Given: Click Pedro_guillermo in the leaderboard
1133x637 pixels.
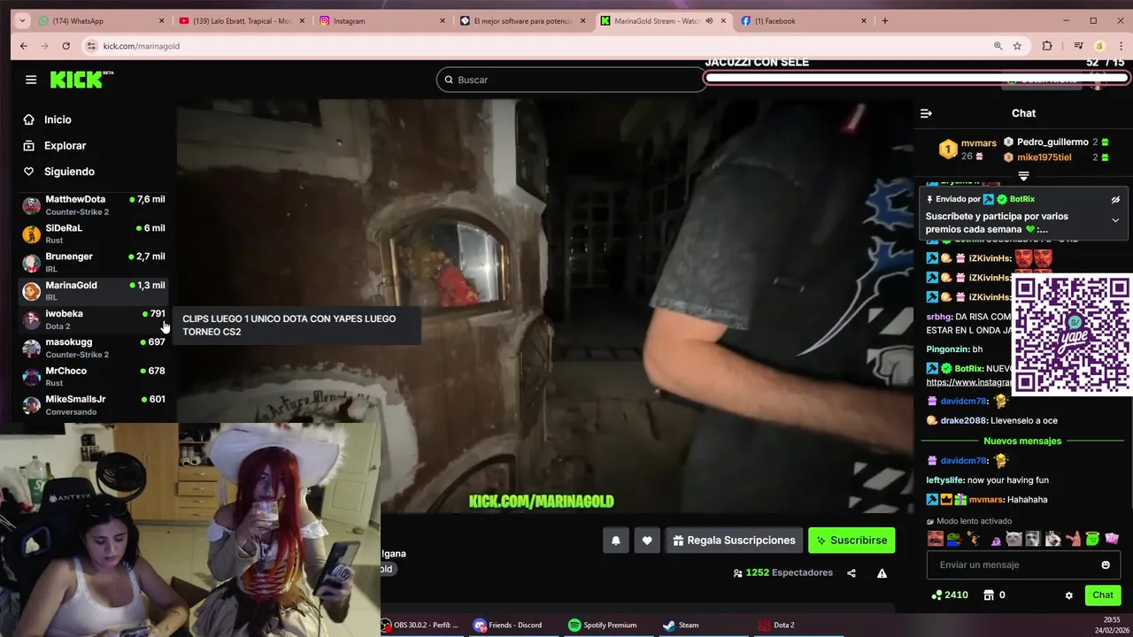Looking at the screenshot, I should click(x=1052, y=142).
